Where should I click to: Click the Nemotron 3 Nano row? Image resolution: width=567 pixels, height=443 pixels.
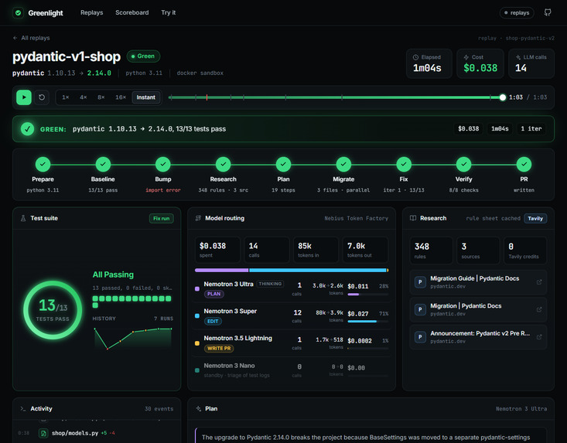292,370
